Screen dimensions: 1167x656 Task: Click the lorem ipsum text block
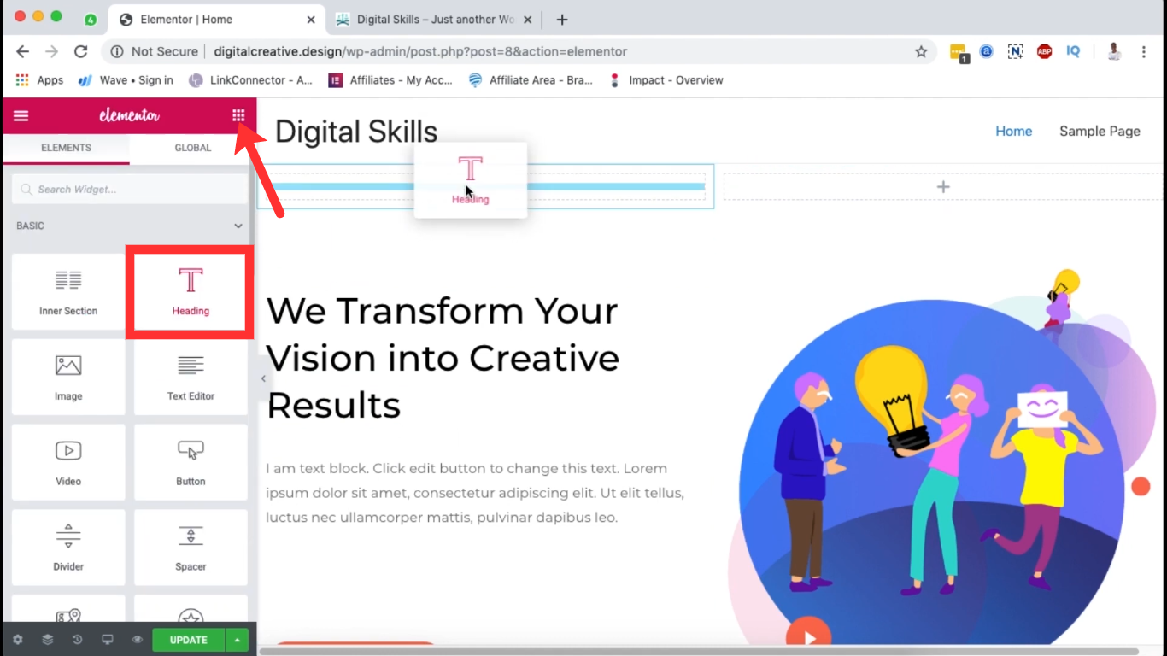(x=475, y=493)
